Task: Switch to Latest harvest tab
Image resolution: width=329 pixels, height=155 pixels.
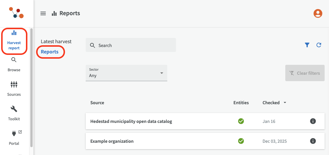Action: coord(56,41)
